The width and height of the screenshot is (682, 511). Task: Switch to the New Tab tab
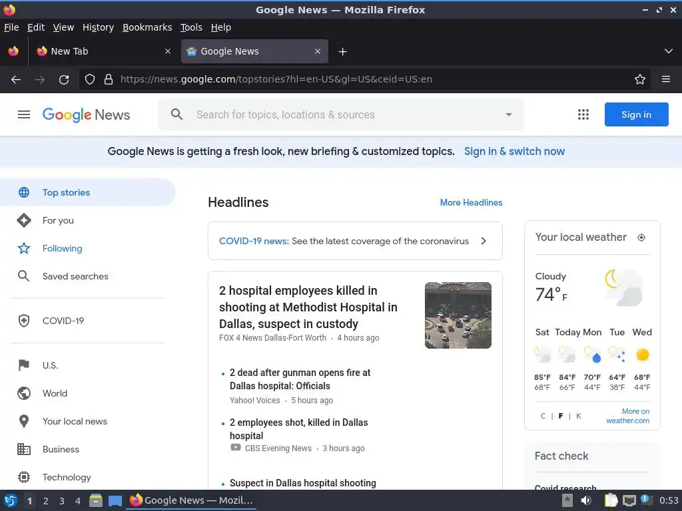103,51
